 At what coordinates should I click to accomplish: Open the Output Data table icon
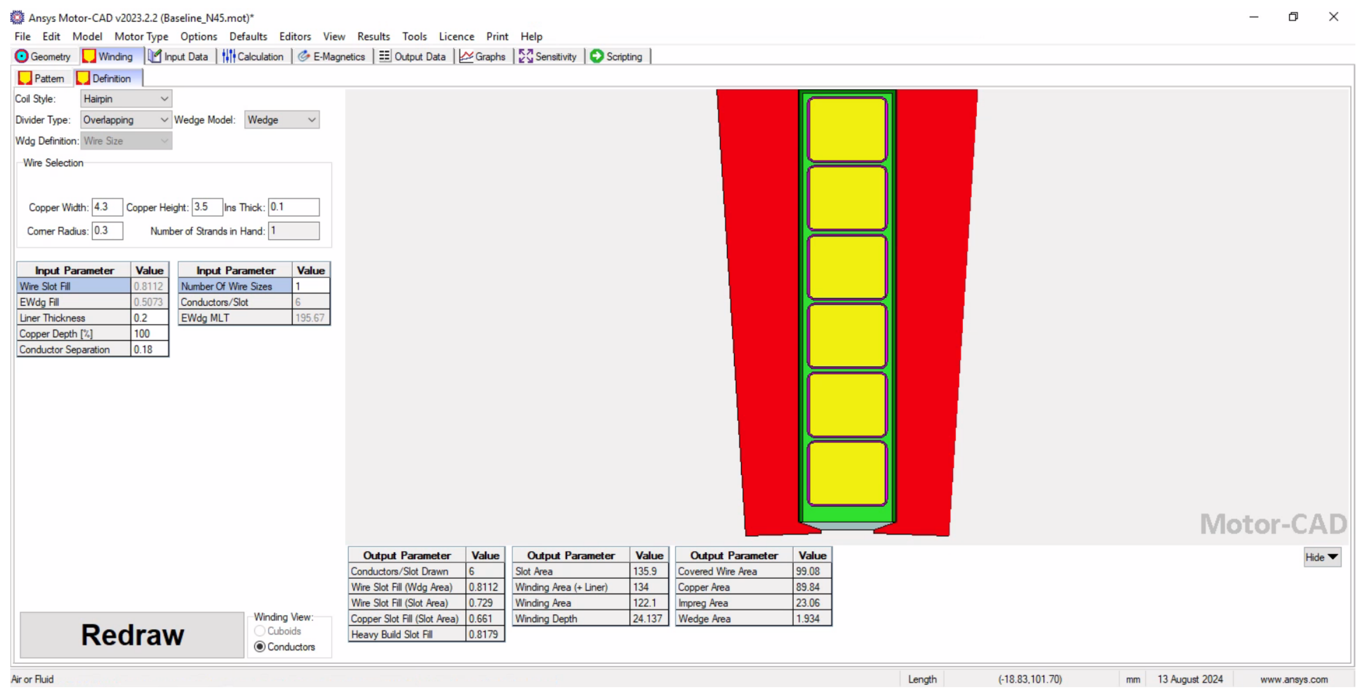coord(385,56)
